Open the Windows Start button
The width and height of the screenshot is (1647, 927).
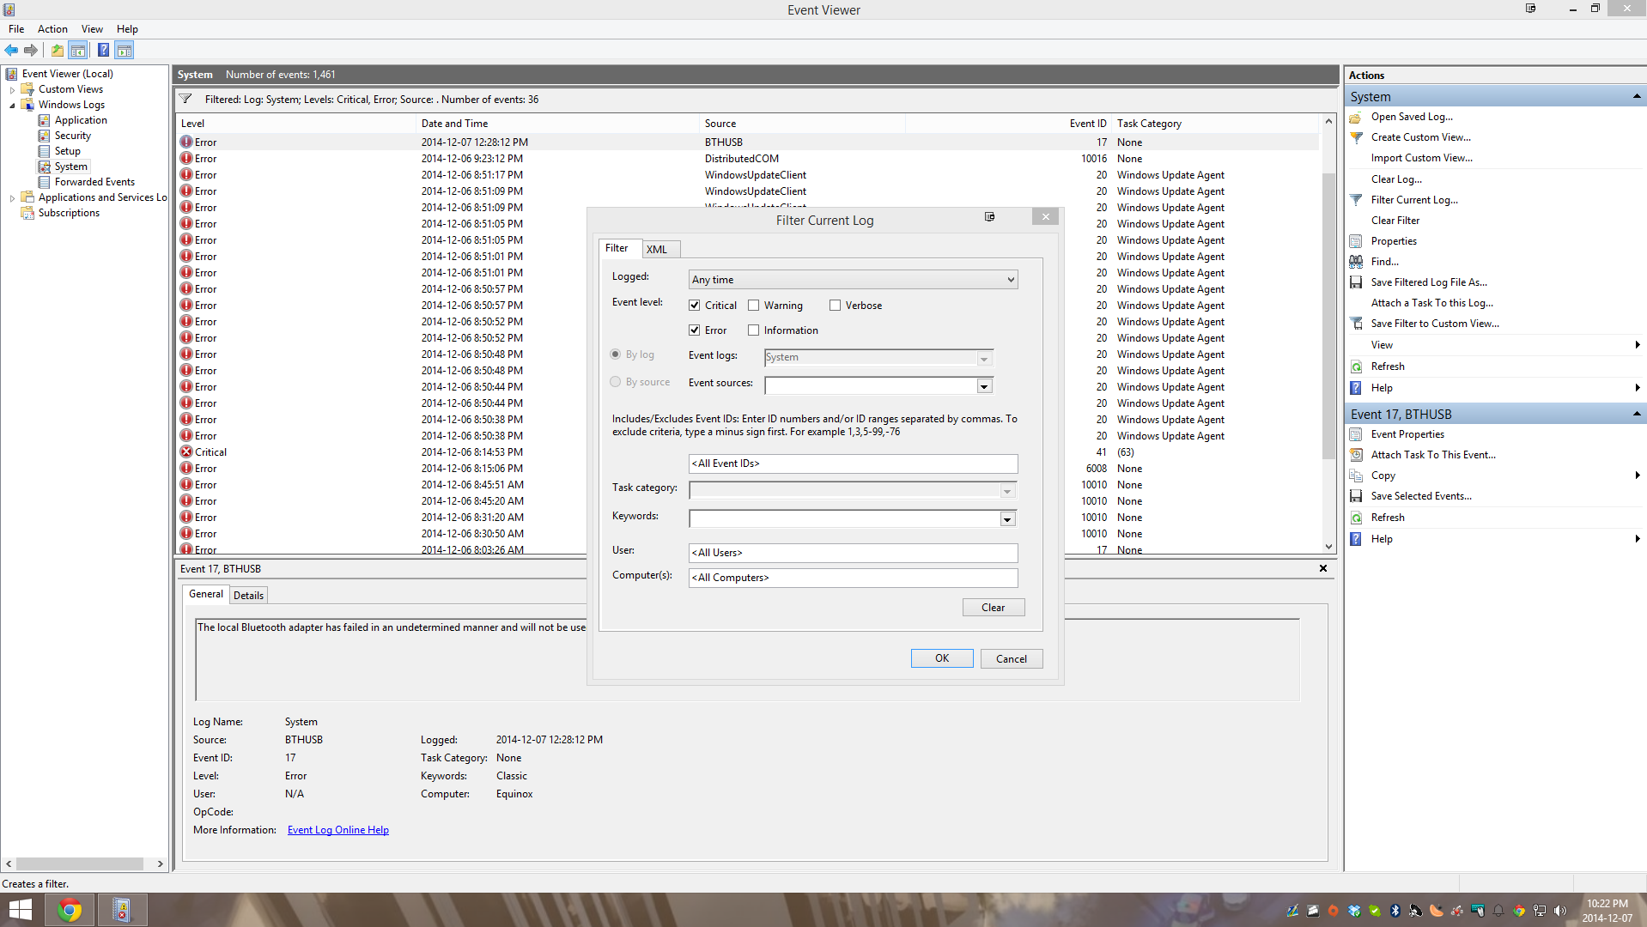click(x=21, y=910)
